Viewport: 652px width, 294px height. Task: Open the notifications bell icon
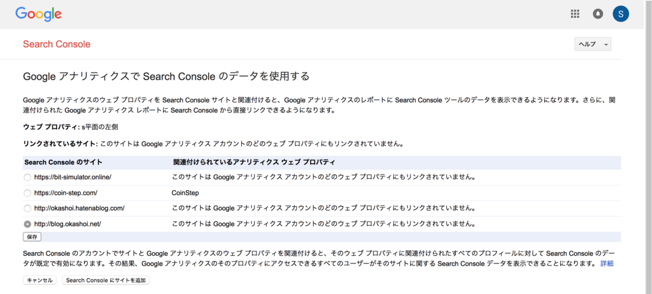click(x=597, y=14)
